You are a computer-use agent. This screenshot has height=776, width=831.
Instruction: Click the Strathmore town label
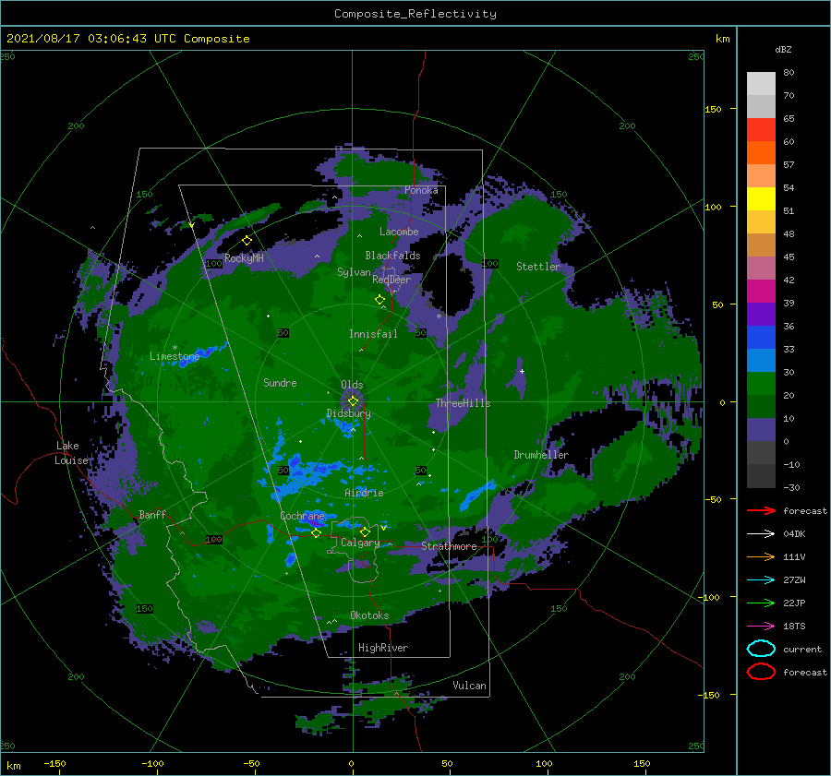click(449, 546)
